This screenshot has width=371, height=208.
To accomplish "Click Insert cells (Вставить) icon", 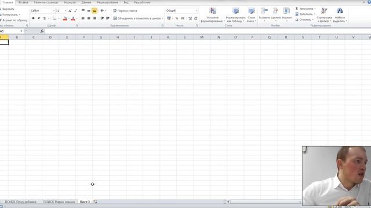I will tap(264, 11).
